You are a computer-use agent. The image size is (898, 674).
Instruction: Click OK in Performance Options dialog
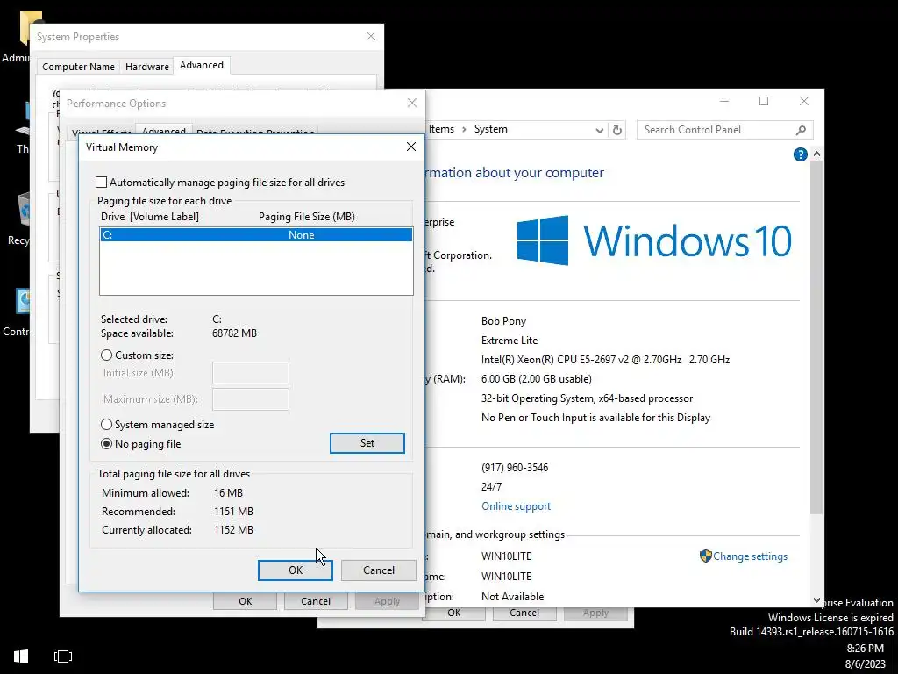[246, 601]
